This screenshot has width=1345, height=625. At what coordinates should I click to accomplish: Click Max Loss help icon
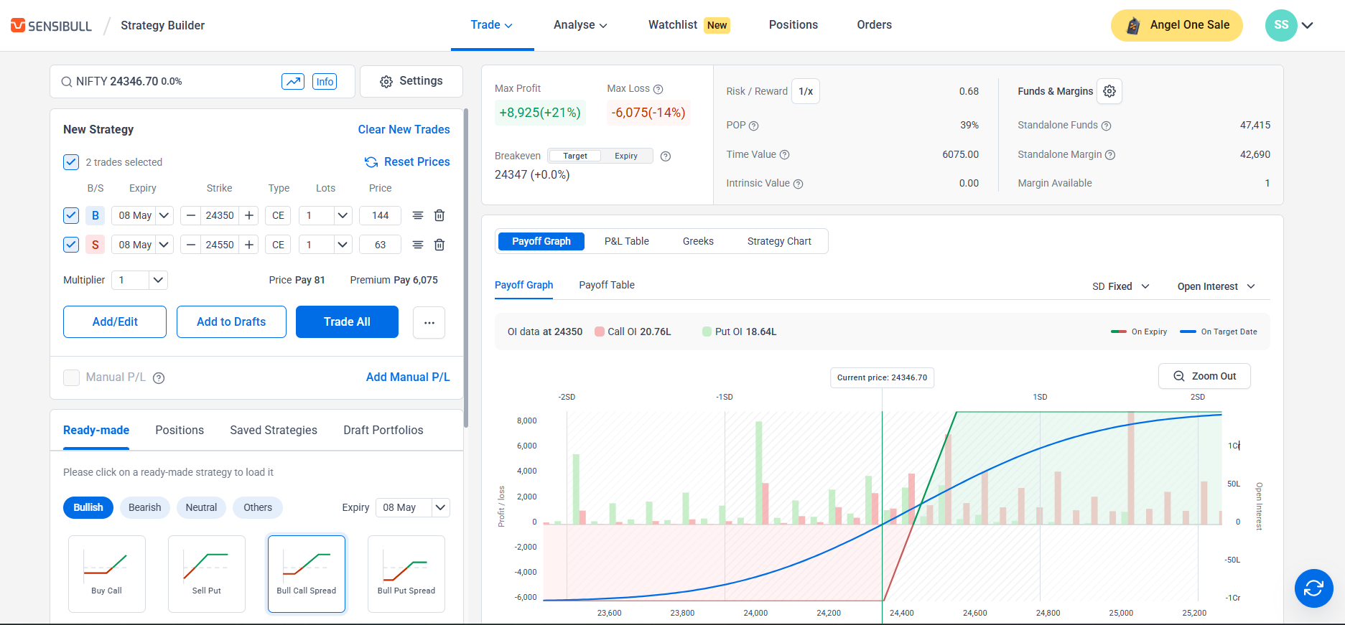[658, 89]
